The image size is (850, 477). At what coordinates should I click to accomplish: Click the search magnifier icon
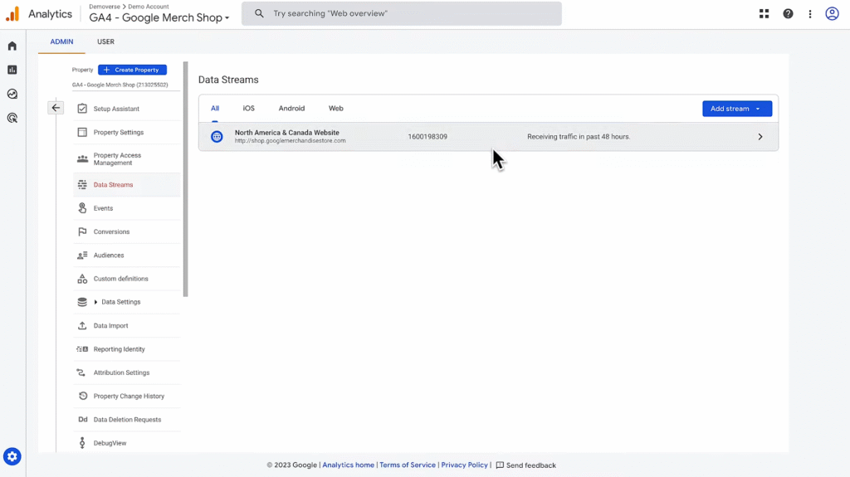(x=259, y=13)
